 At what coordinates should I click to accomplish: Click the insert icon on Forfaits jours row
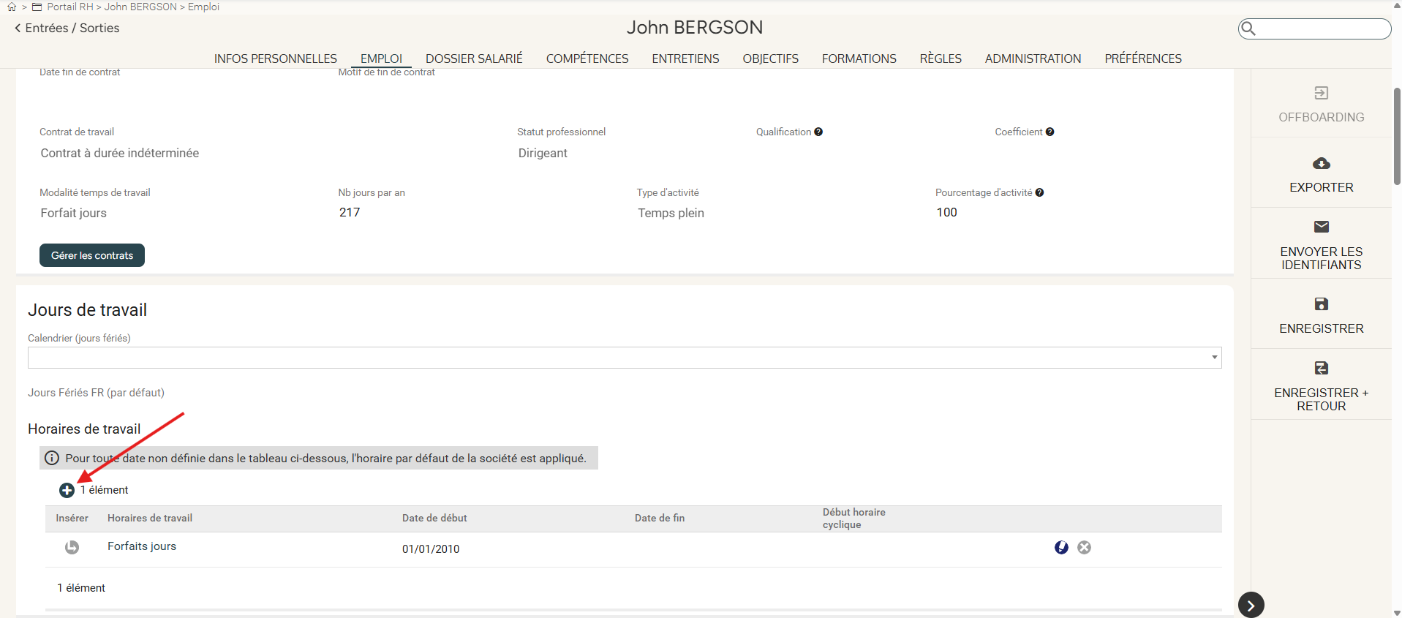tap(72, 547)
